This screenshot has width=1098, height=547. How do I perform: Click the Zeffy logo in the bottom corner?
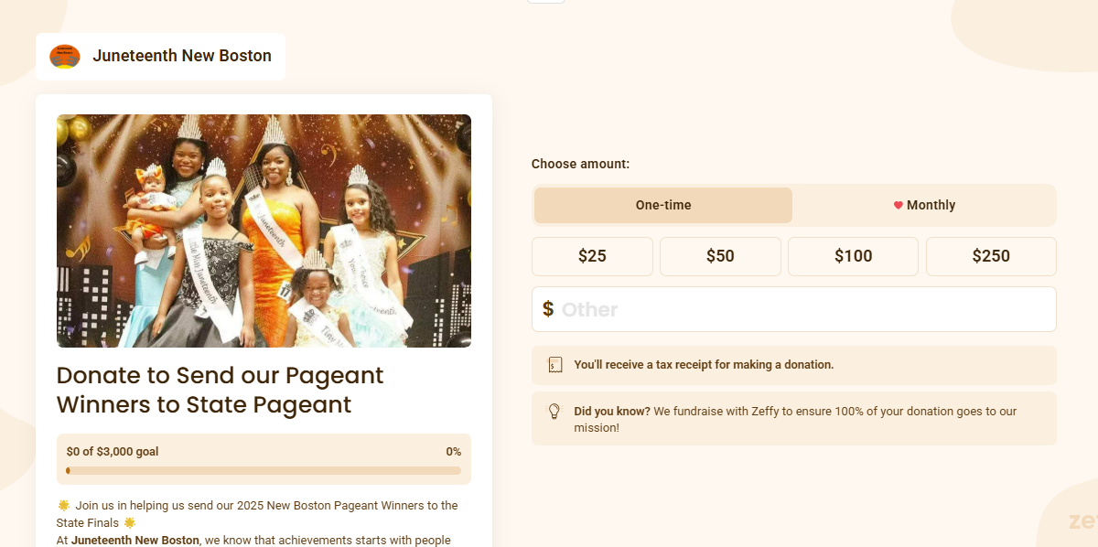[x=1082, y=521]
